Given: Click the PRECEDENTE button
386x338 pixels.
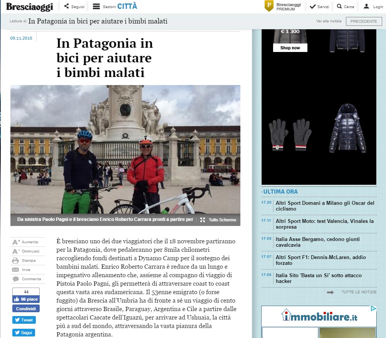Looking at the screenshot, I should tap(364, 22).
